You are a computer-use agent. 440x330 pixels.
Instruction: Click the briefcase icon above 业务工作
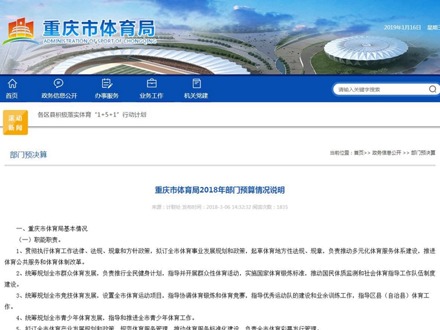151,83
